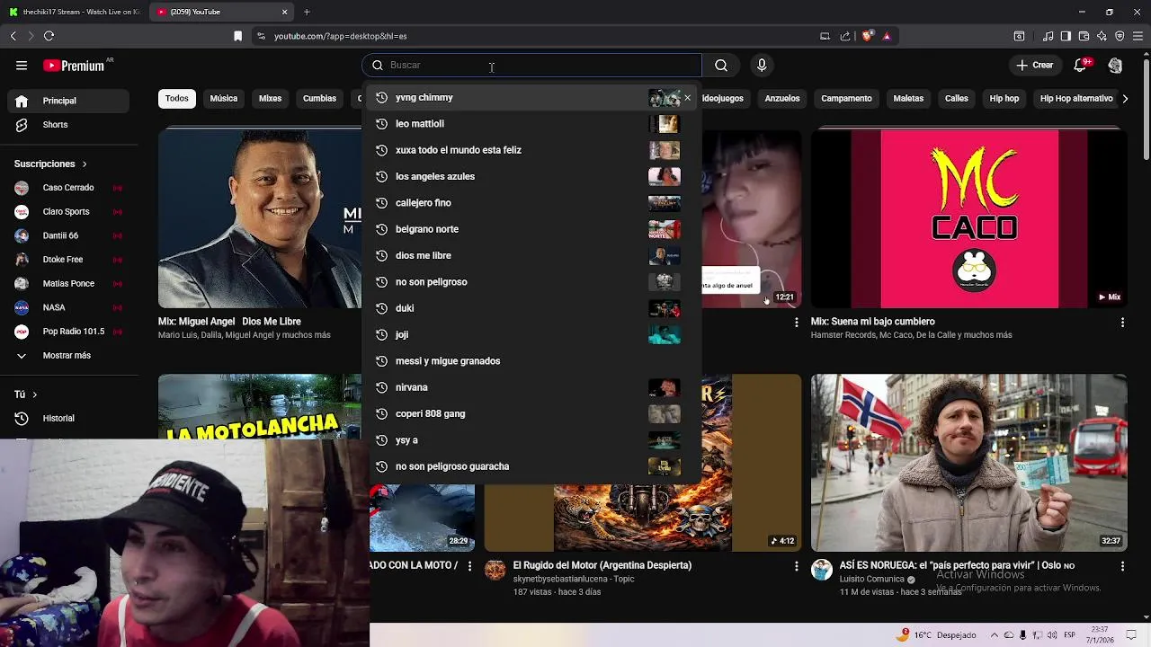Select the 'Cumbias' filter chip

[x=319, y=98]
